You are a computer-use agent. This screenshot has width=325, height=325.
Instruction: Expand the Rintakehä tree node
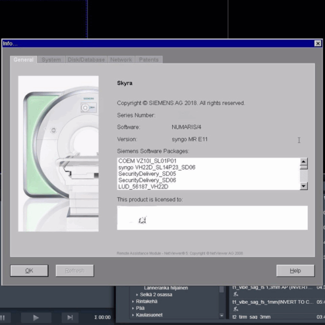[133, 301]
